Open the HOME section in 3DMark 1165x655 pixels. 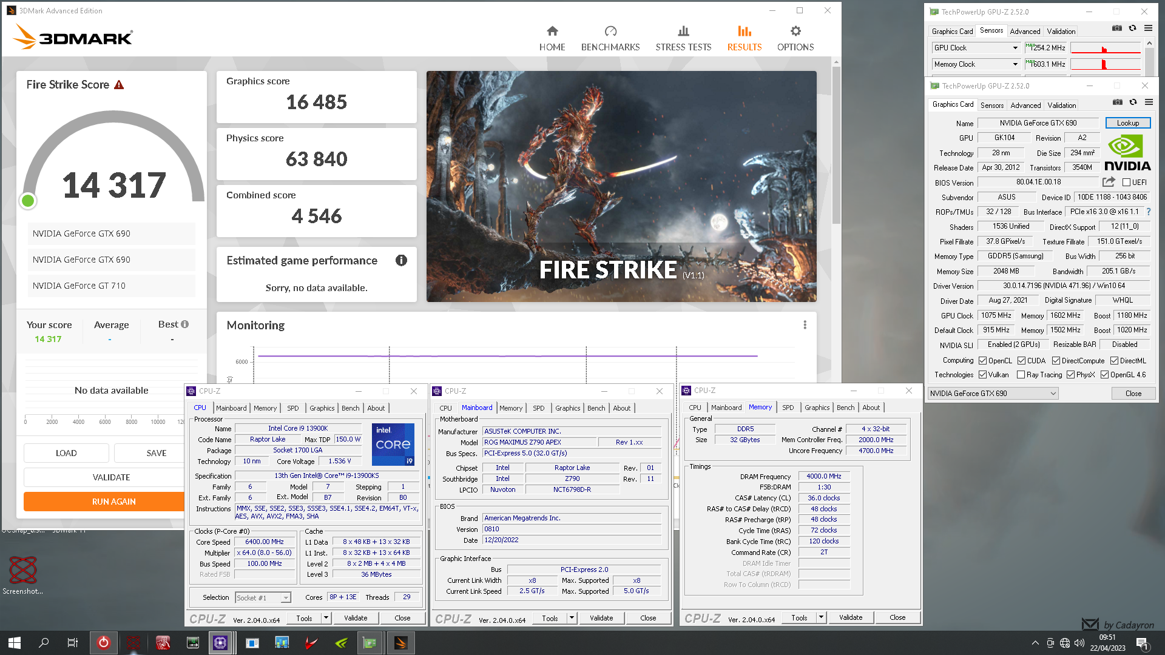552,38
